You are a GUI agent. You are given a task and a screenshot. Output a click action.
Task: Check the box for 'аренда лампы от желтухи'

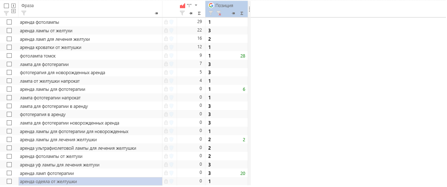[x=9, y=31]
